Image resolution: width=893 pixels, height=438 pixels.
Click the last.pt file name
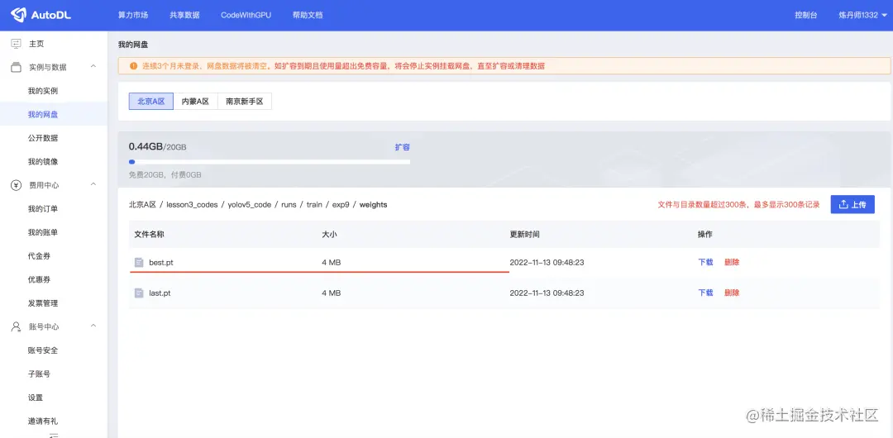(x=160, y=293)
